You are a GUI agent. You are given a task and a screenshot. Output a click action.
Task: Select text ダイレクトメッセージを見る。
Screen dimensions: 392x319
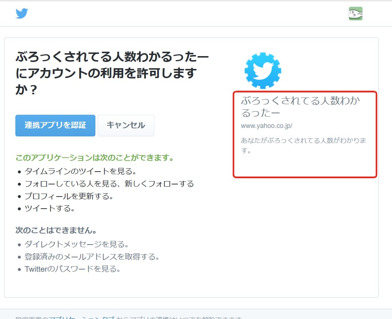point(77,244)
